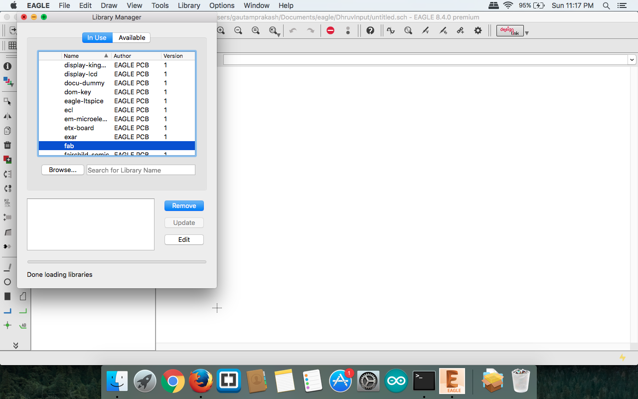This screenshot has width=638, height=399.
Task: Click the command line input field
Action: [x=426, y=60]
